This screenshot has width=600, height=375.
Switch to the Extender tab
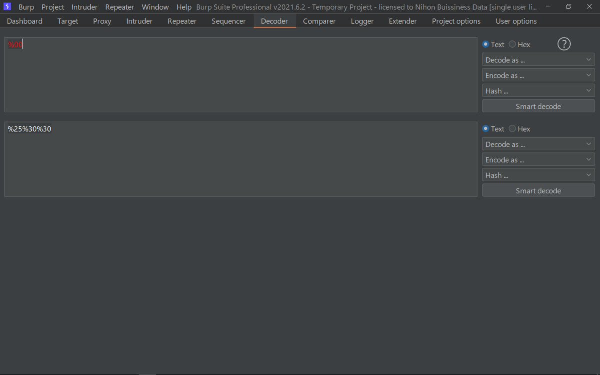click(x=403, y=21)
